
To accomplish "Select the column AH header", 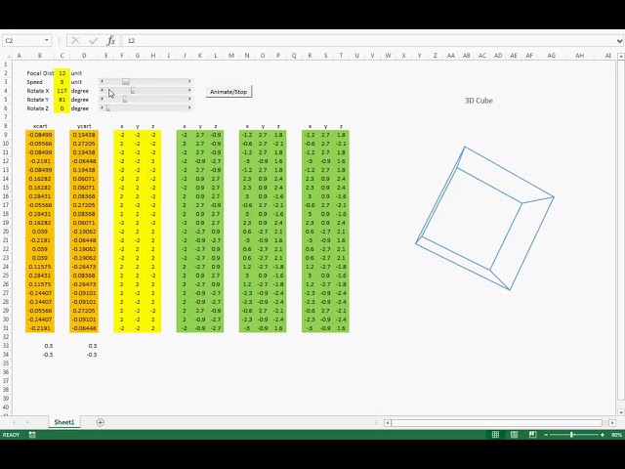I will (579, 56).
